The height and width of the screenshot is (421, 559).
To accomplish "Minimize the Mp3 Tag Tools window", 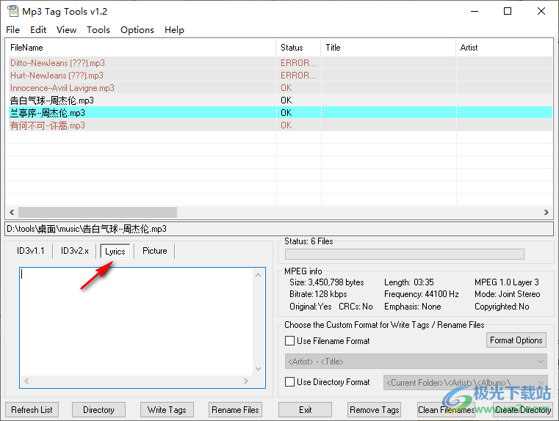I will pyautogui.click(x=475, y=12).
